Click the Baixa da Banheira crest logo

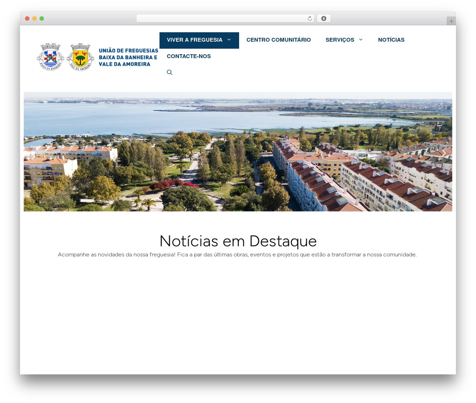[x=51, y=57]
